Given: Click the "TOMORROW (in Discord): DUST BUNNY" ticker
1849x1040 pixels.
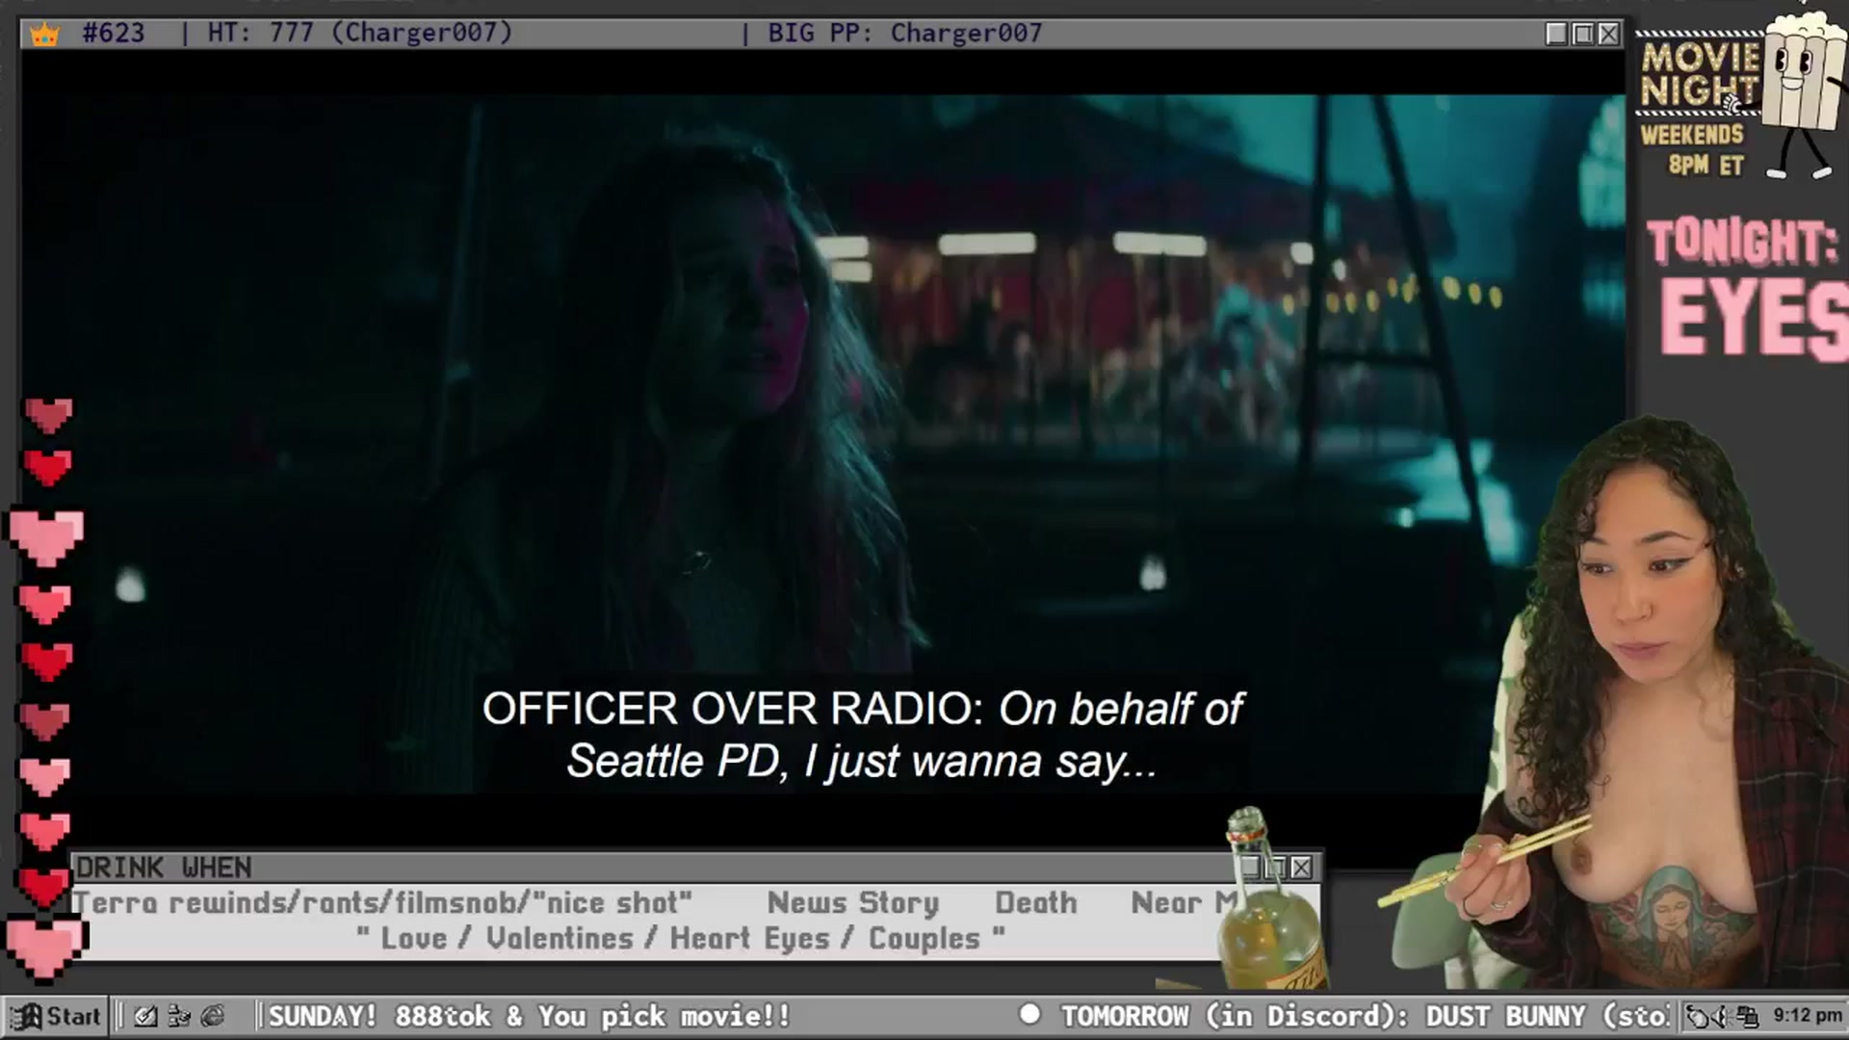Looking at the screenshot, I should [1322, 1016].
